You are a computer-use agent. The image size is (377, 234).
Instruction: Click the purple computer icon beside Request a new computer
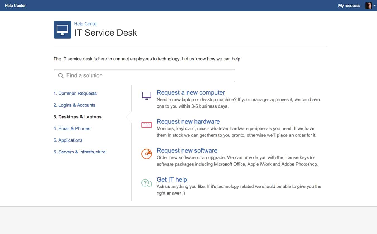[147, 96]
